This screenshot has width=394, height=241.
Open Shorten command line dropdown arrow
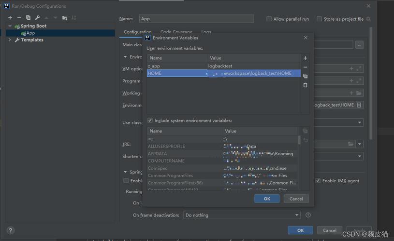360,156
